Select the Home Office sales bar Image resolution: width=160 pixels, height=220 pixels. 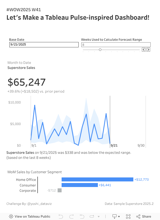click(97, 180)
